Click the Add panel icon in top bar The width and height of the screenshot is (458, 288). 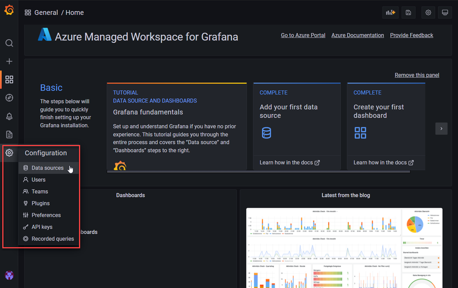point(390,13)
